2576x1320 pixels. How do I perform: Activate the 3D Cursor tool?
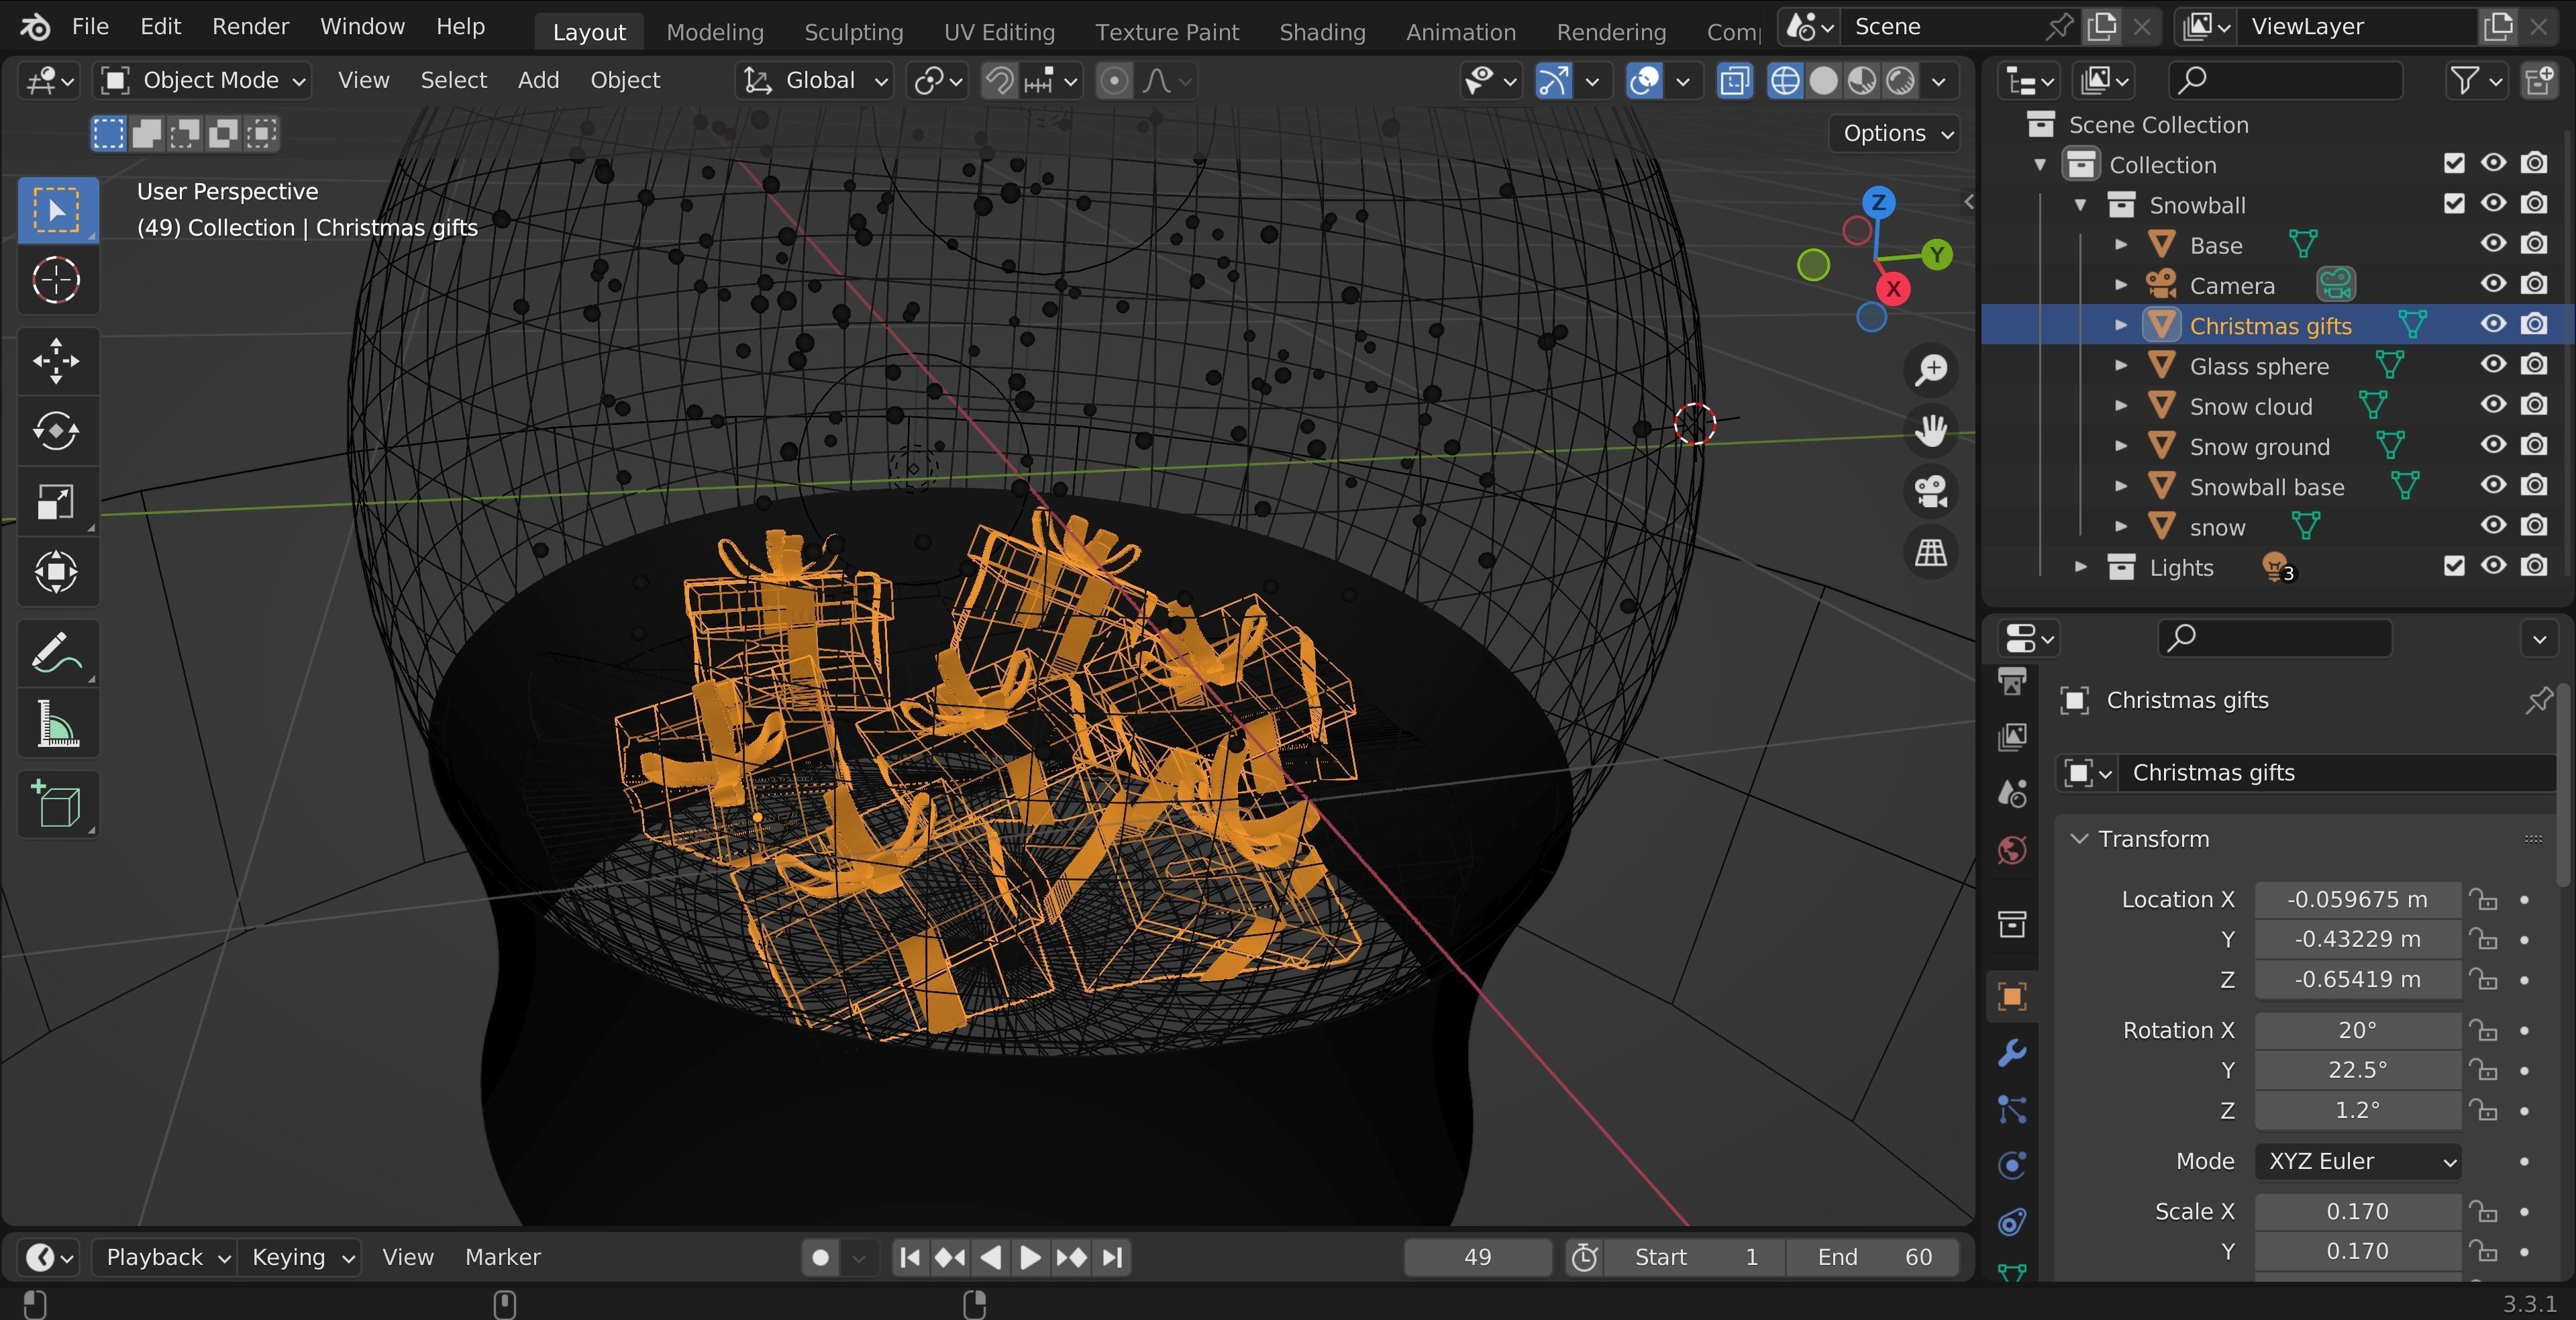coord(57,280)
